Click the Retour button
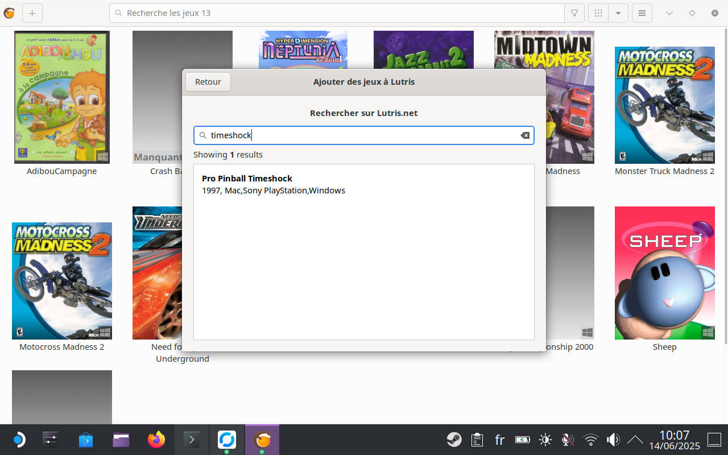Image resolution: width=728 pixels, height=455 pixels. point(208,82)
